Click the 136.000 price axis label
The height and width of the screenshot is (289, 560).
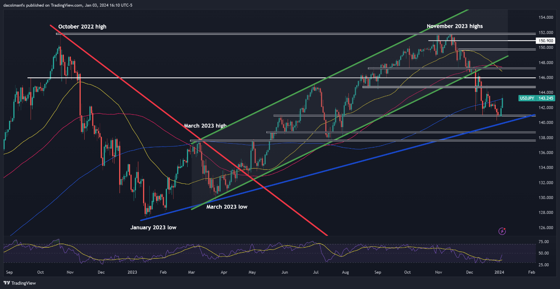point(546,153)
